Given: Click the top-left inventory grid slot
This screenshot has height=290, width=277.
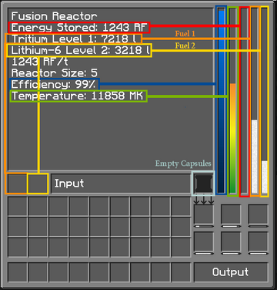Looking at the screenshot, I should 18,207.
